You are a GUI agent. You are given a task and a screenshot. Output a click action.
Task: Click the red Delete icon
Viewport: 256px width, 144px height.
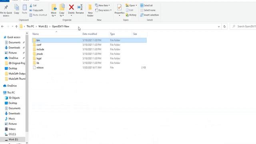coord(71,7)
